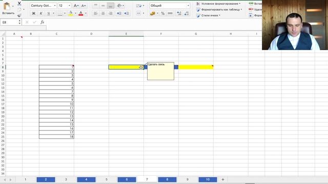This screenshot has width=328, height=184.
Task: Select column C header
Action: [x=56, y=34]
